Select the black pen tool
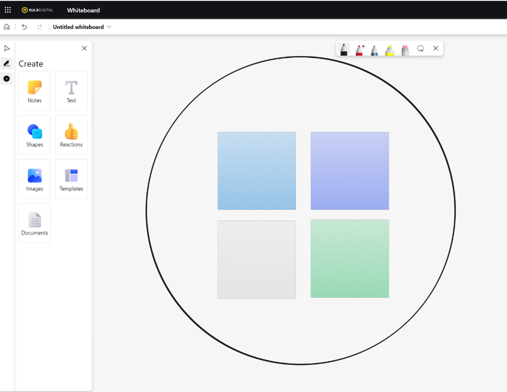The height and width of the screenshot is (392, 507). tap(344, 49)
